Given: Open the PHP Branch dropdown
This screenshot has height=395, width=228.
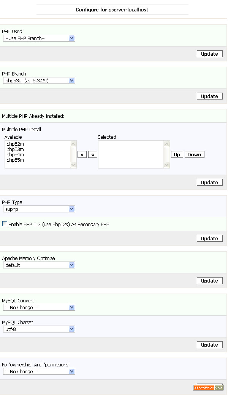Looking at the screenshot, I should tap(39, 80).
